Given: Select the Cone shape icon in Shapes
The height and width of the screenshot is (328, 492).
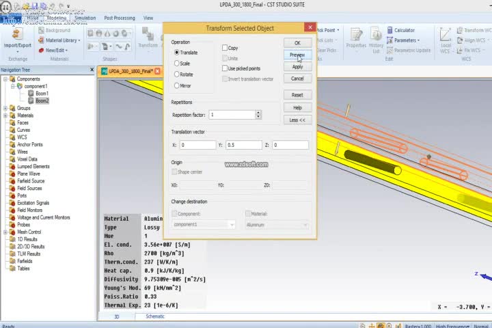Looking at the screenshot, I should point(107,33).
